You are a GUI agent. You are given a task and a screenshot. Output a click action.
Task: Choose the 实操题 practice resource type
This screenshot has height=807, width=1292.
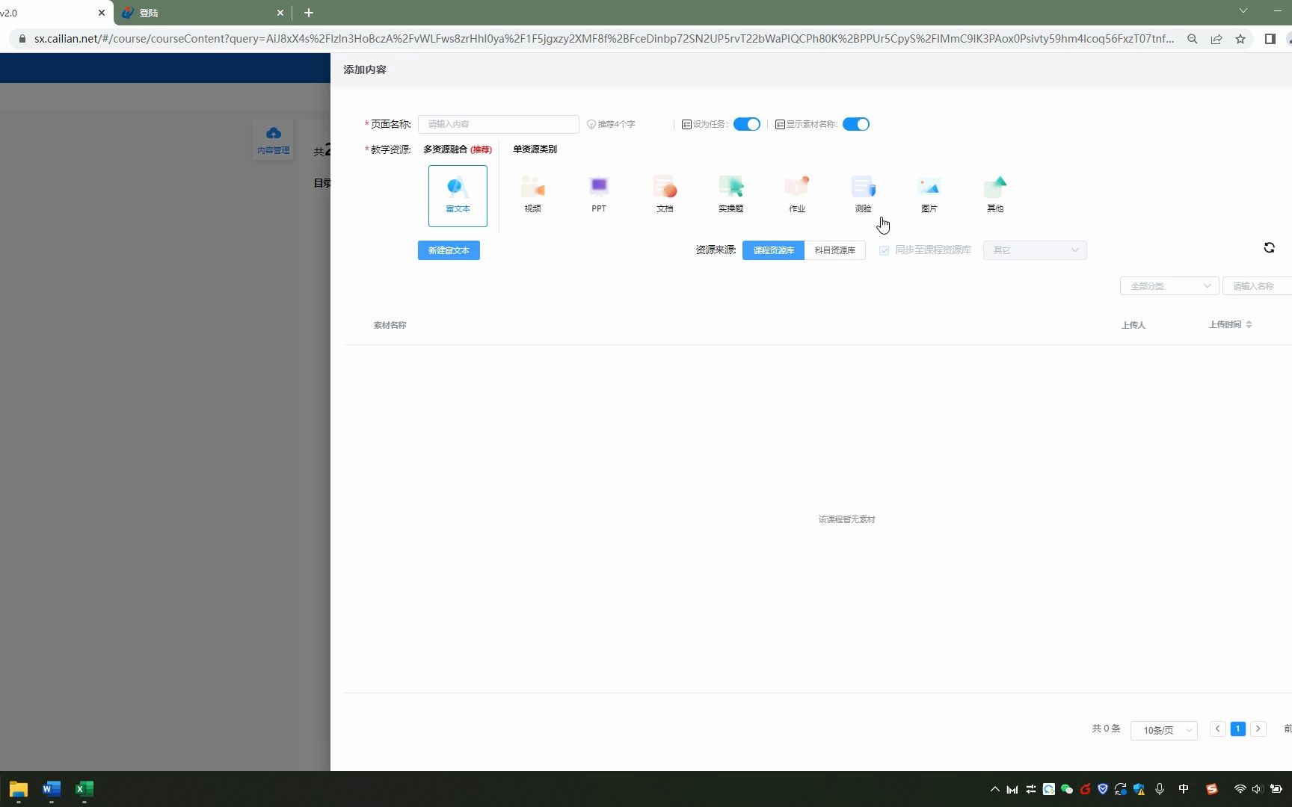pos(730,194)
